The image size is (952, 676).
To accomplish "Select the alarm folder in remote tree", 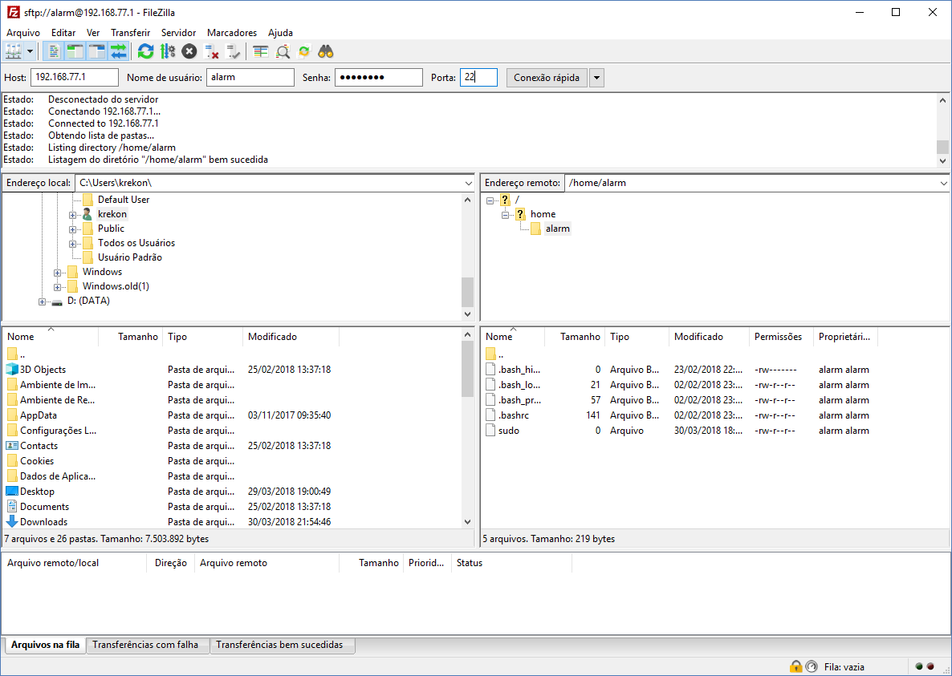I will 557,229.
